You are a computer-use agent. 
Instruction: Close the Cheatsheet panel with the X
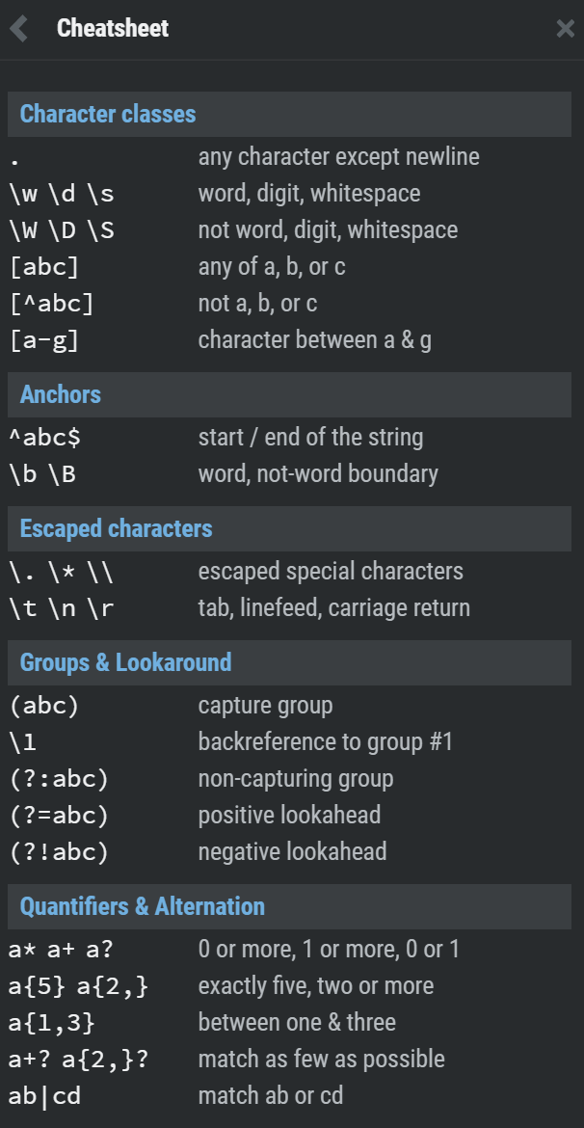click(565, 29)
